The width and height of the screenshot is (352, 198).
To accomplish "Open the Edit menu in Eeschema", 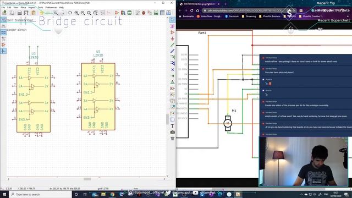I will click(x=9, y=7).
